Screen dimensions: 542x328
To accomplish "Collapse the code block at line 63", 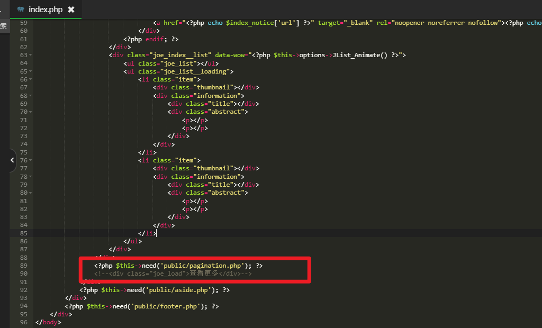I will (31, 55).
